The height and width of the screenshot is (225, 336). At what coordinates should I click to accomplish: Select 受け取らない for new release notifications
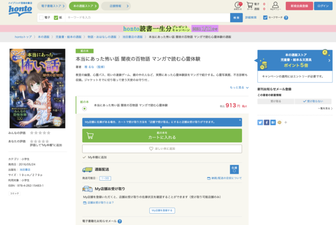(313, 101)
